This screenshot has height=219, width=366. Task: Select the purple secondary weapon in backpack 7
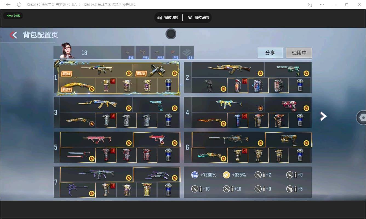point(157,174)
